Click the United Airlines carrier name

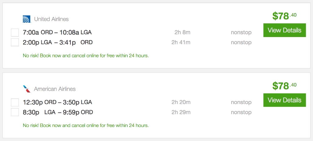coord(51,19)
